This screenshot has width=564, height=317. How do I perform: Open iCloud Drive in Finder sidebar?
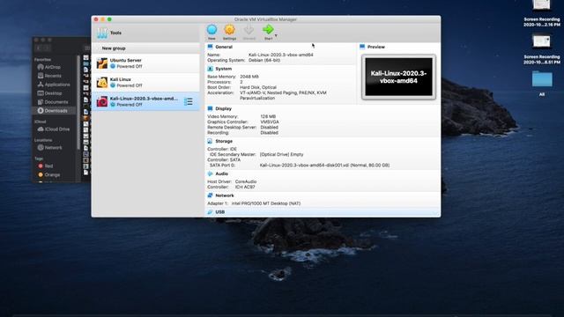pyautogui.click(x=56, y=129)
